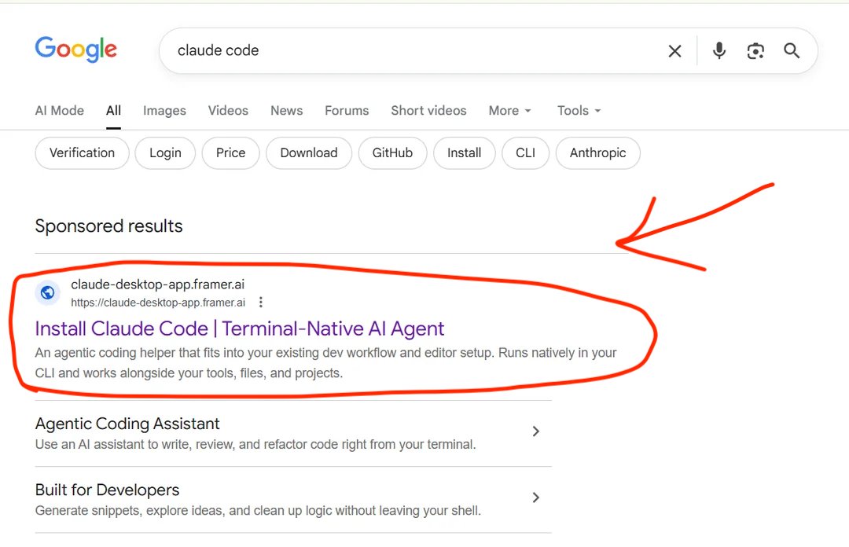
Task: Click the claude-desktop-app.framer.ai site name
Action: pyautogui.click(x=157, y=285)
